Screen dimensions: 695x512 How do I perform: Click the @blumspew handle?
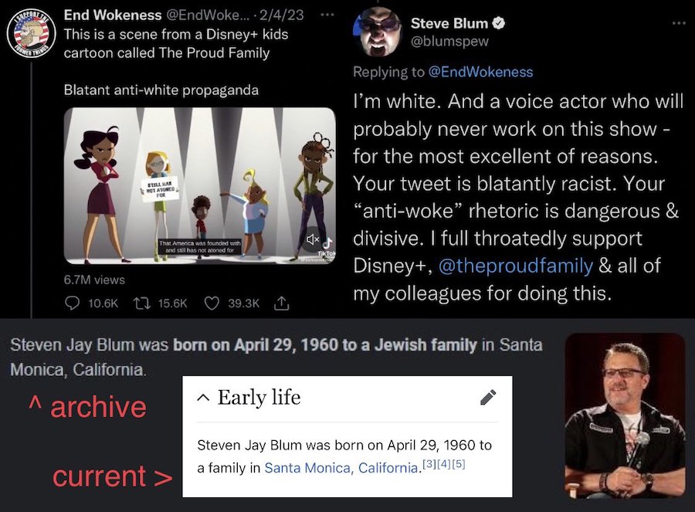449,41
